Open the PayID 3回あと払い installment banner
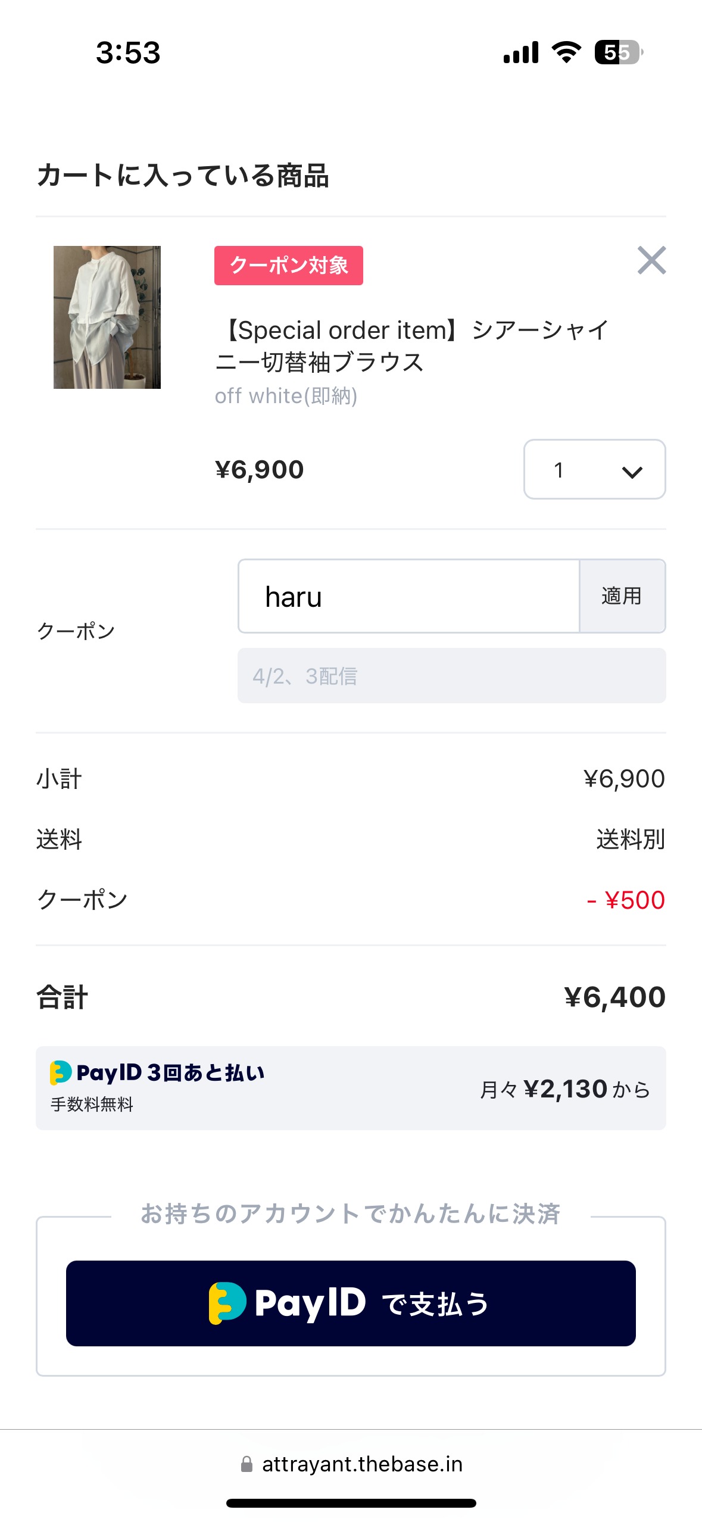This screenshot has height=1522, width=702. click(351, 1088)
